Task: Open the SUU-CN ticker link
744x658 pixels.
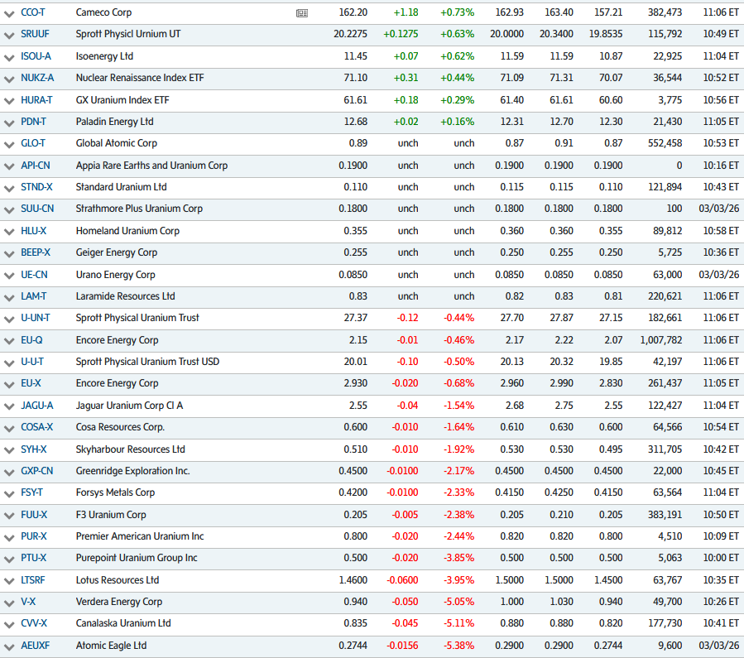Action: (x=37, y=209)
